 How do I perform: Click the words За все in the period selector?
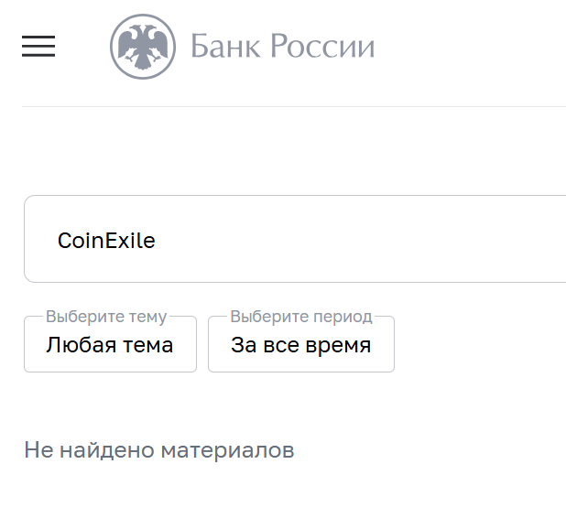pos(266,345)
